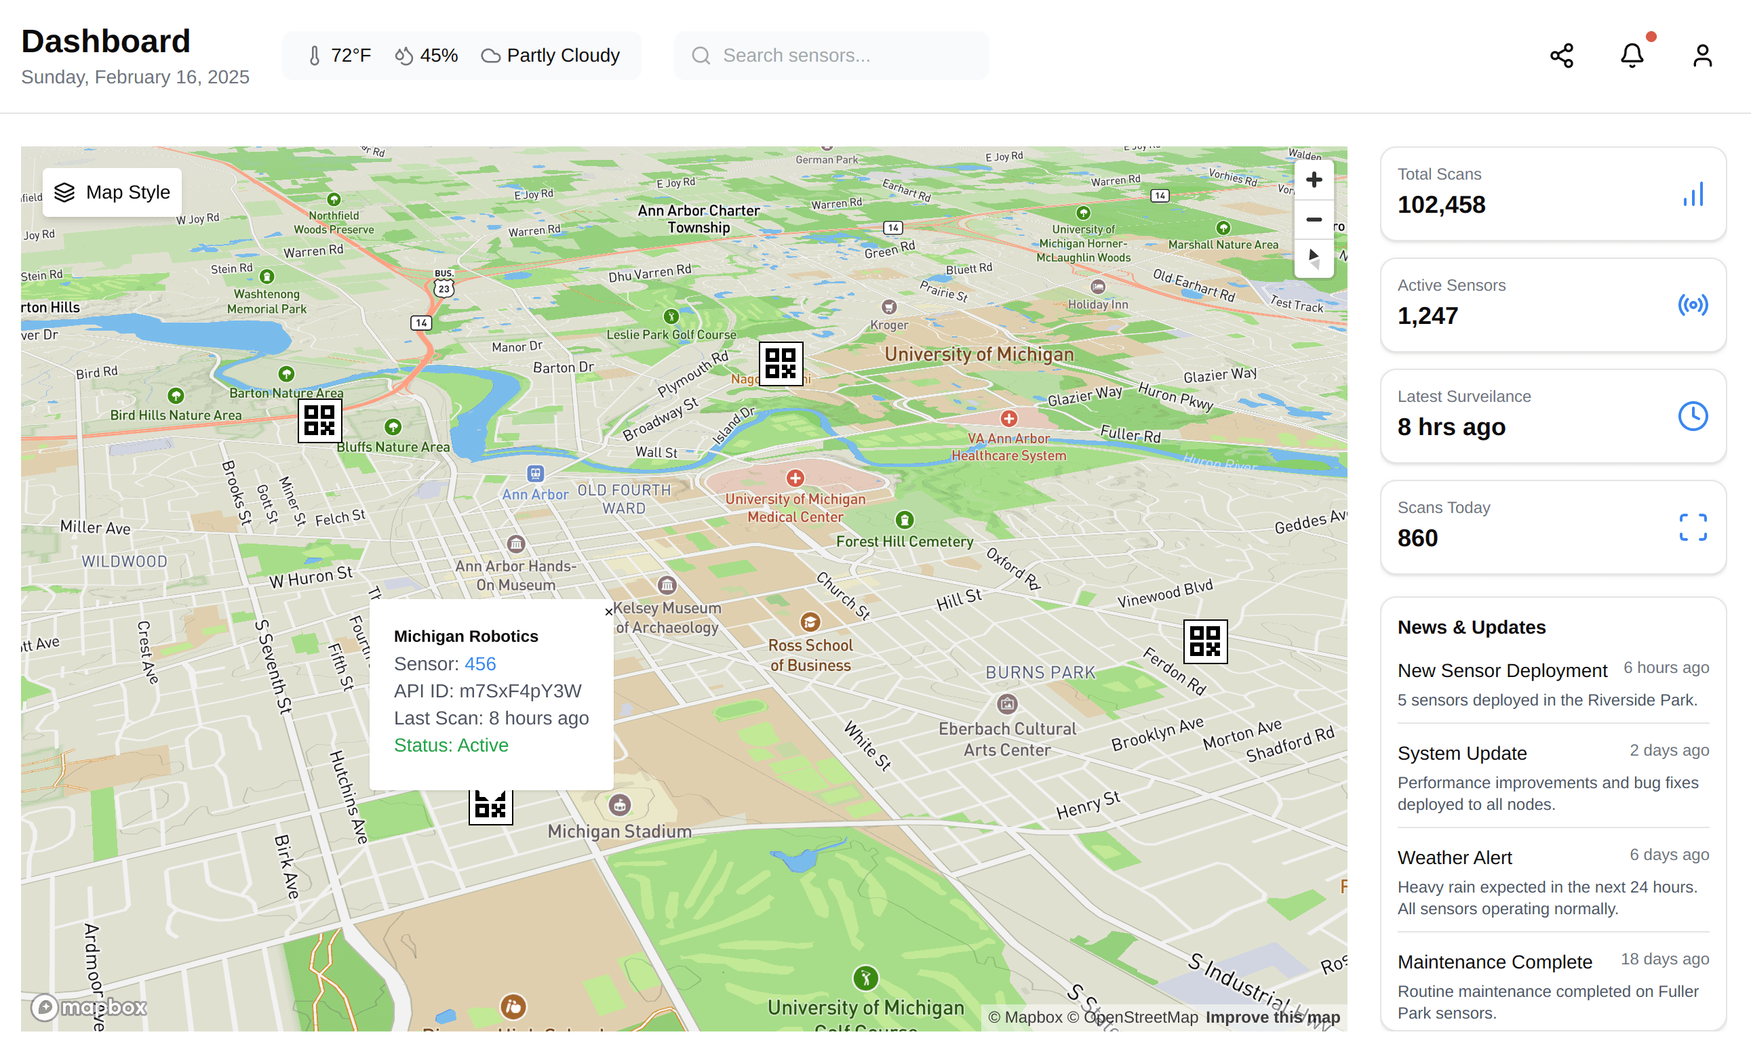The image size is (1751, 1064).
Task: Click the Forest Hill Cemetery marker
Action: [x=904, y=520]
